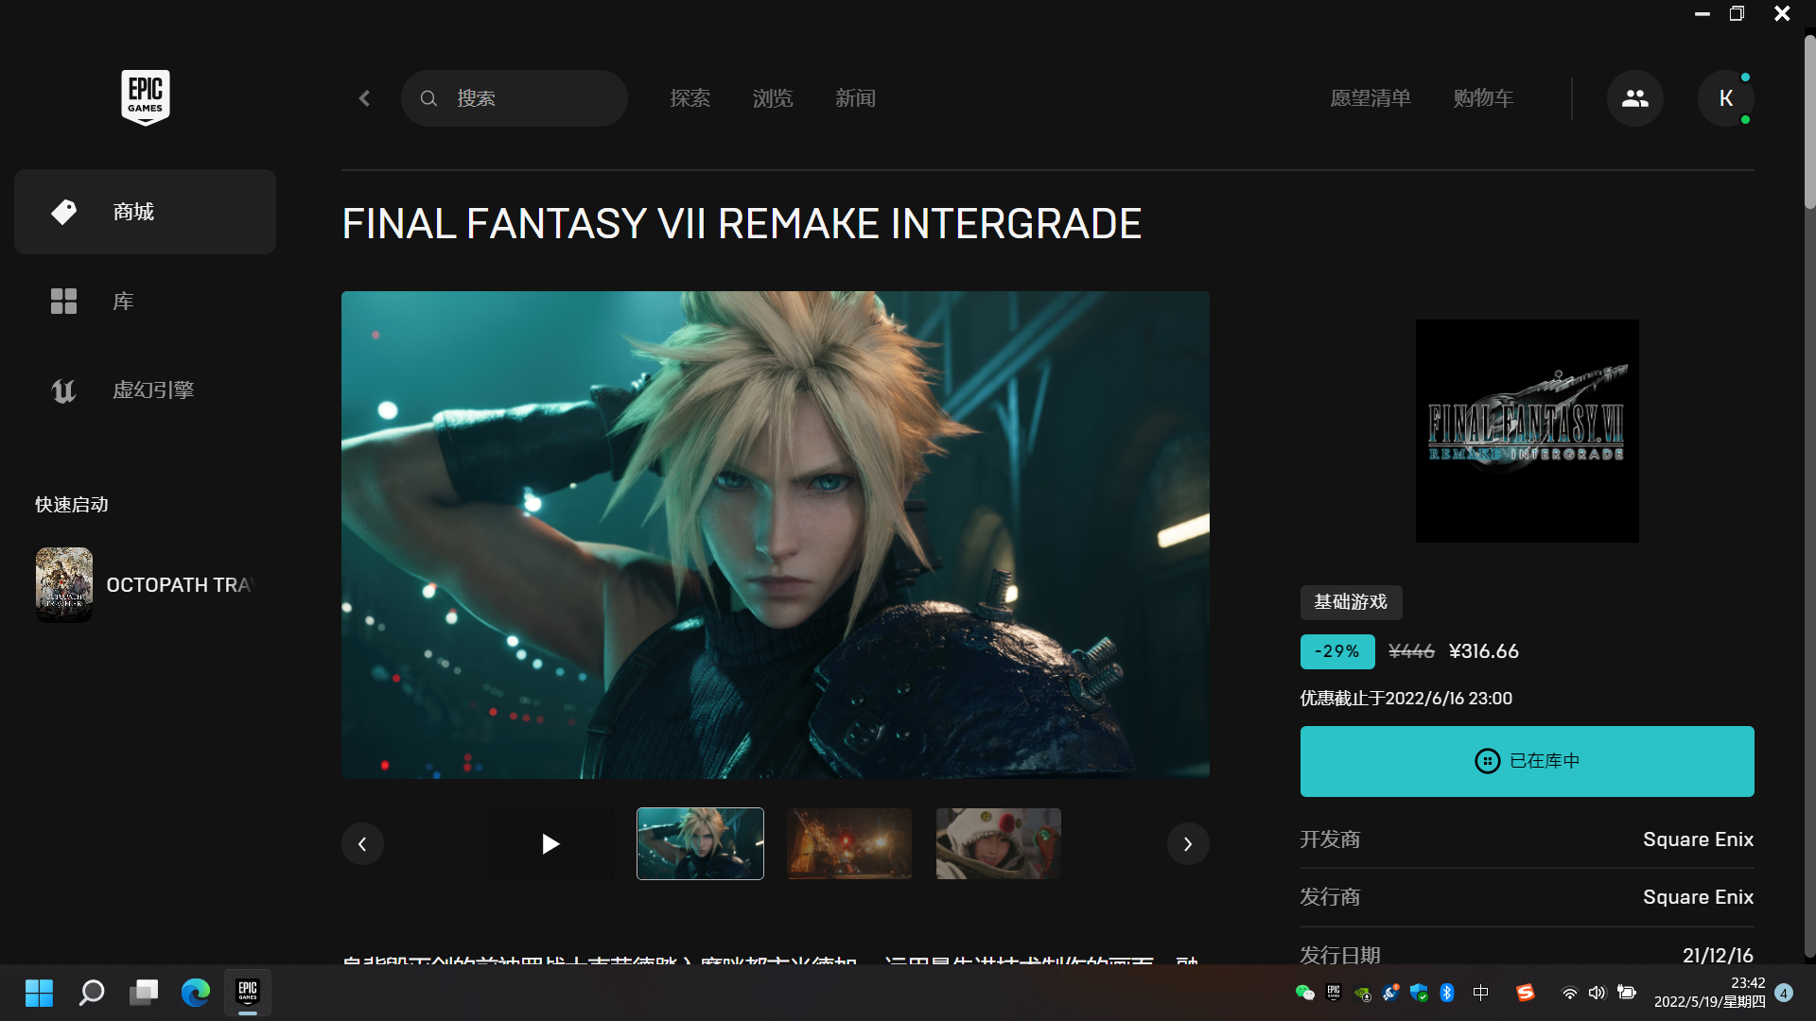Open the 商城 store section
The height and width of the screenshot is (1021, 1816).
(145, 212)
